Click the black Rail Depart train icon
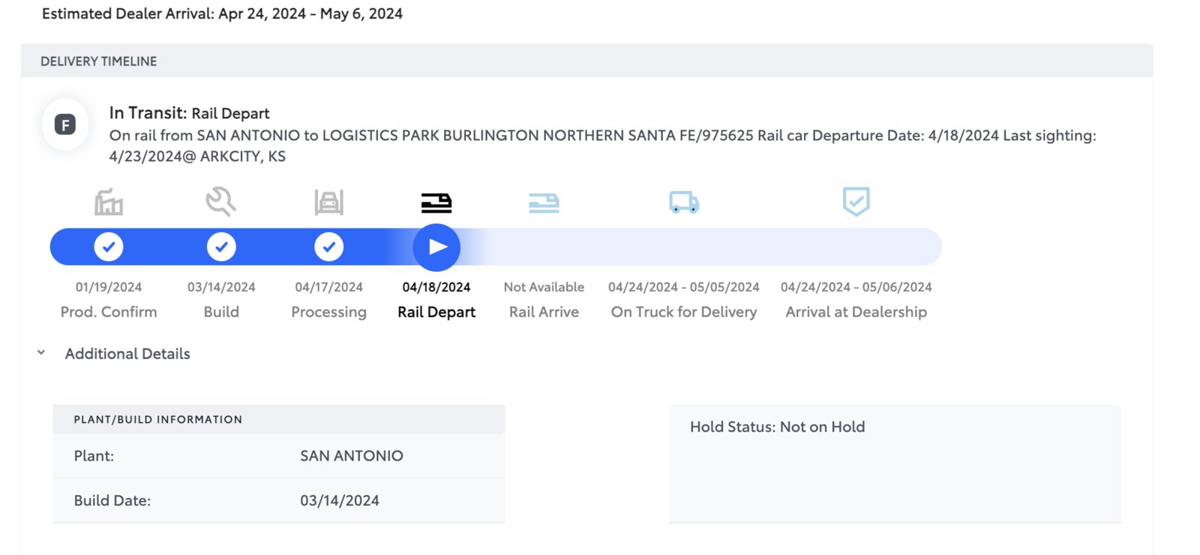 436,203
